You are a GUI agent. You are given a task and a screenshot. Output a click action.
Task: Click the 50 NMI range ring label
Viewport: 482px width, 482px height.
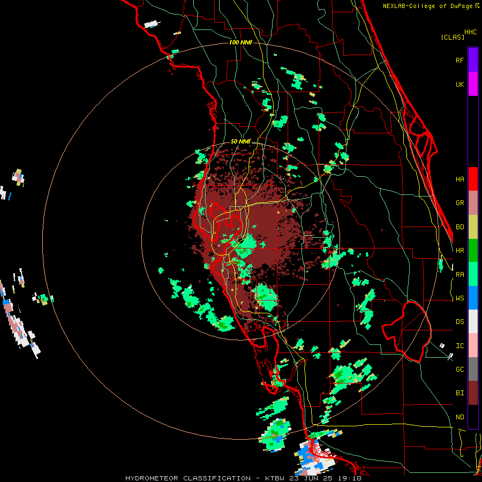(240, 141)
